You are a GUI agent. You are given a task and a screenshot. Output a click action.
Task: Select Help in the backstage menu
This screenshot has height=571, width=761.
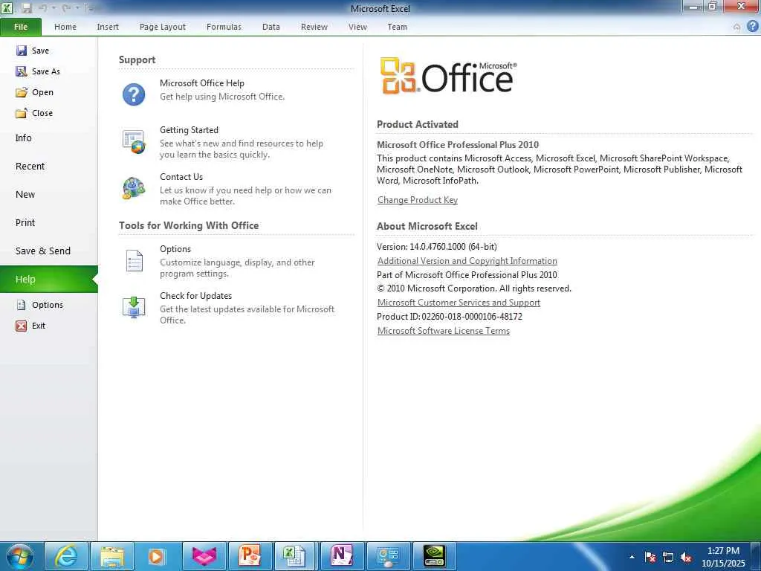click(48, 280)
